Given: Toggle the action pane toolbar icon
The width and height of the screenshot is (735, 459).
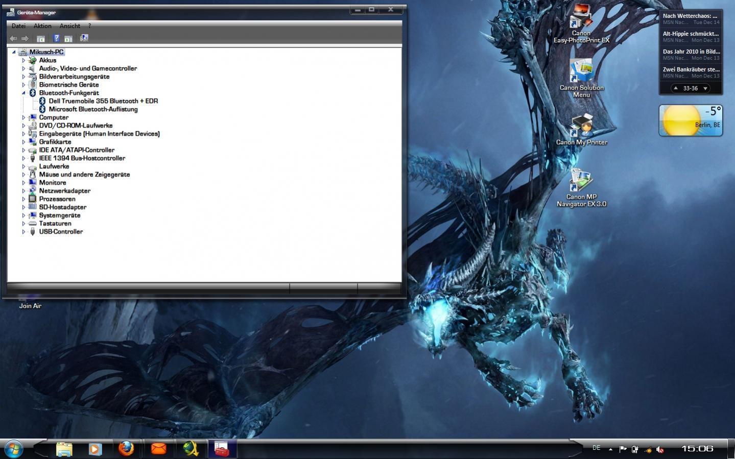Looking at the screenshot, I should [68, 38].
